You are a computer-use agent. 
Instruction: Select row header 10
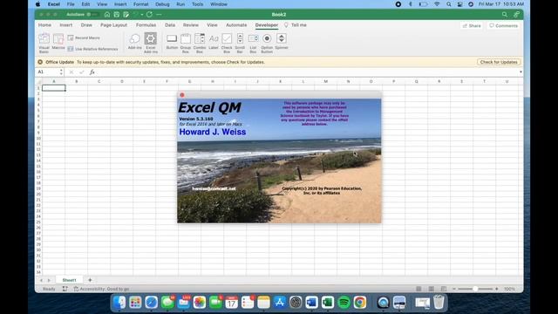(x=38, y=138)
